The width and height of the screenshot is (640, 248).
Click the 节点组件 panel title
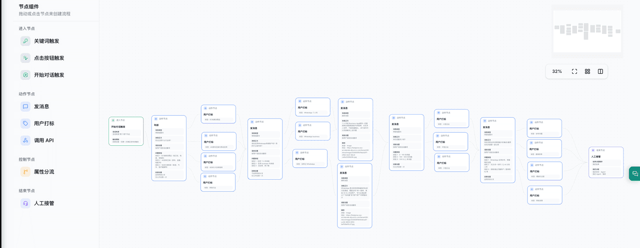point(29,7)
